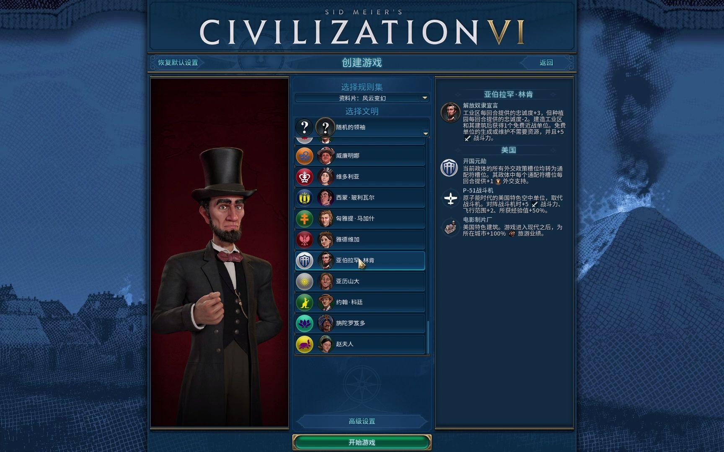Select Victoria's red crown emblem icon
The height and width of the screenshot is (452, 724).
point(305,177)
